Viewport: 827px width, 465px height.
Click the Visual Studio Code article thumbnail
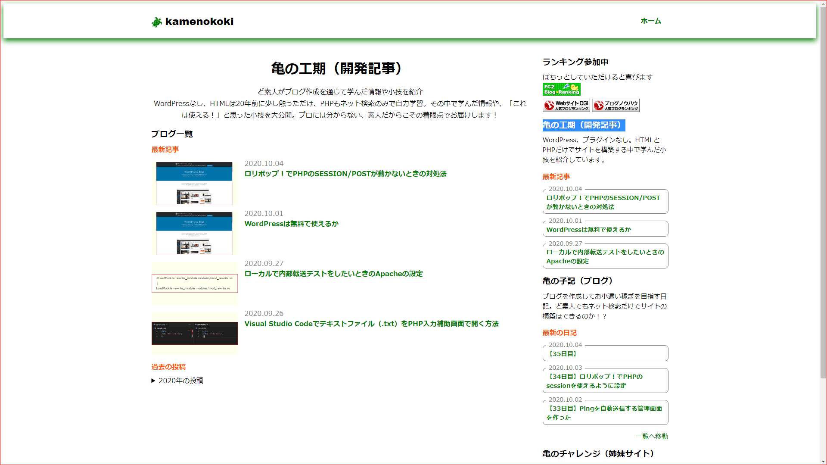coord(194,333)
